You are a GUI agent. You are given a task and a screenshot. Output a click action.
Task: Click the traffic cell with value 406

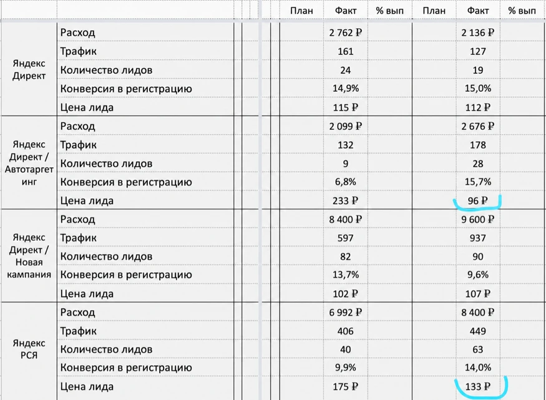coord(346,331)
